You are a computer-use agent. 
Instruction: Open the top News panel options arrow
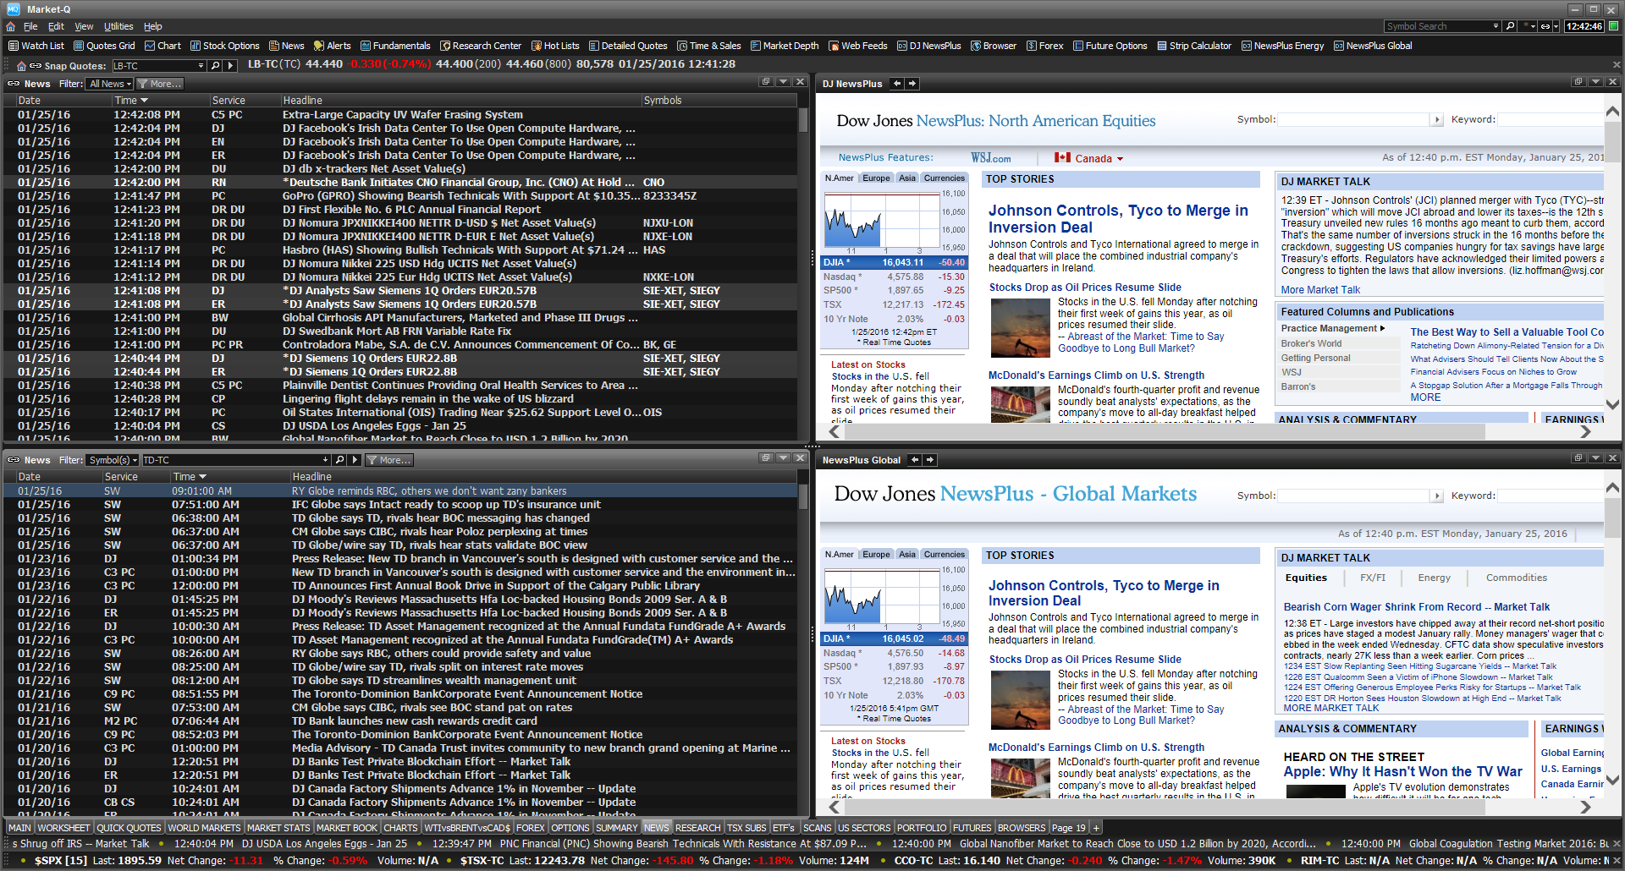[783, 82]
